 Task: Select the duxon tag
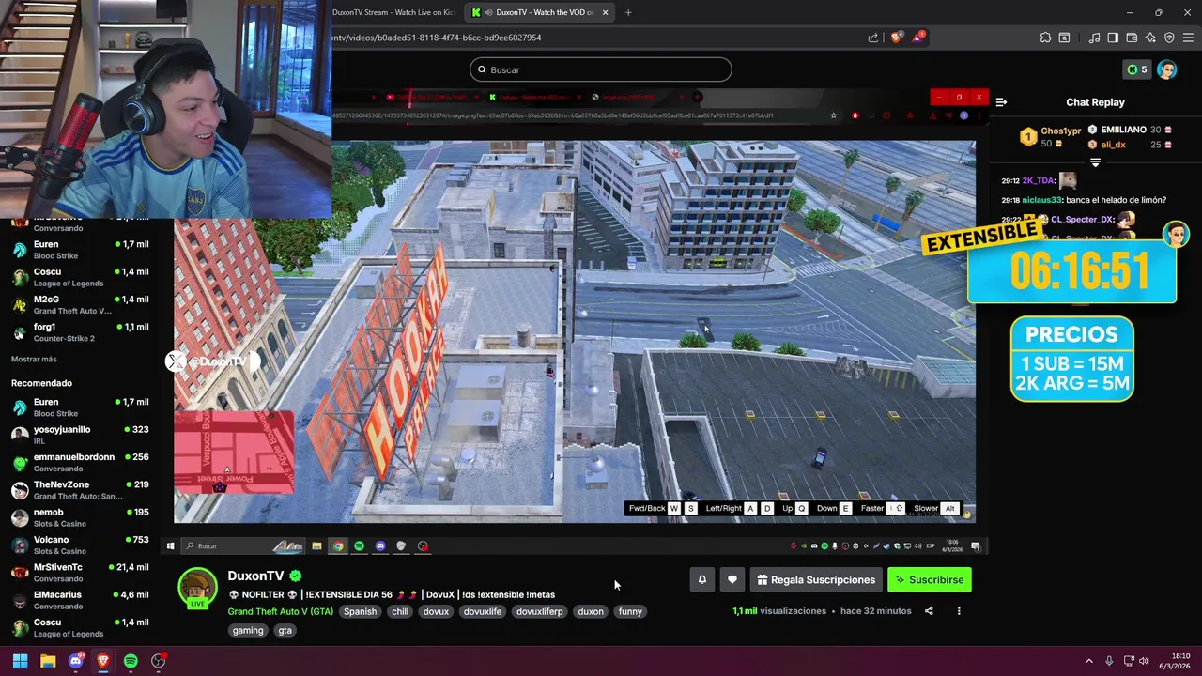click(591, 611)
